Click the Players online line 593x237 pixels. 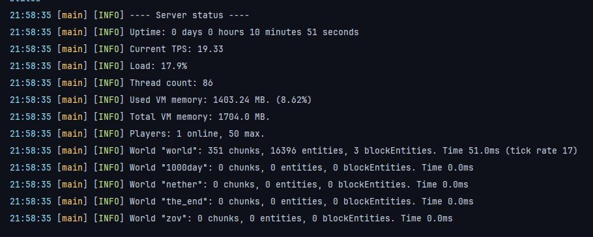[137, 134]
